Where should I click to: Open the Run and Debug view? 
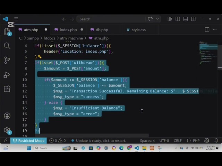pos(7,75)
